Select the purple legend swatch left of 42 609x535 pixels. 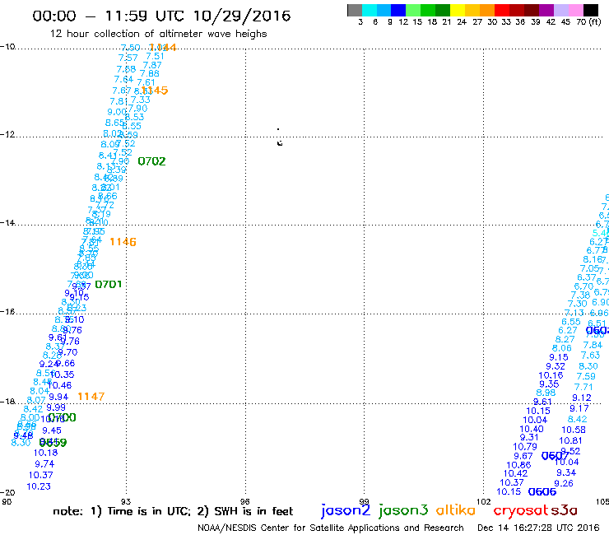pos(546,11)
